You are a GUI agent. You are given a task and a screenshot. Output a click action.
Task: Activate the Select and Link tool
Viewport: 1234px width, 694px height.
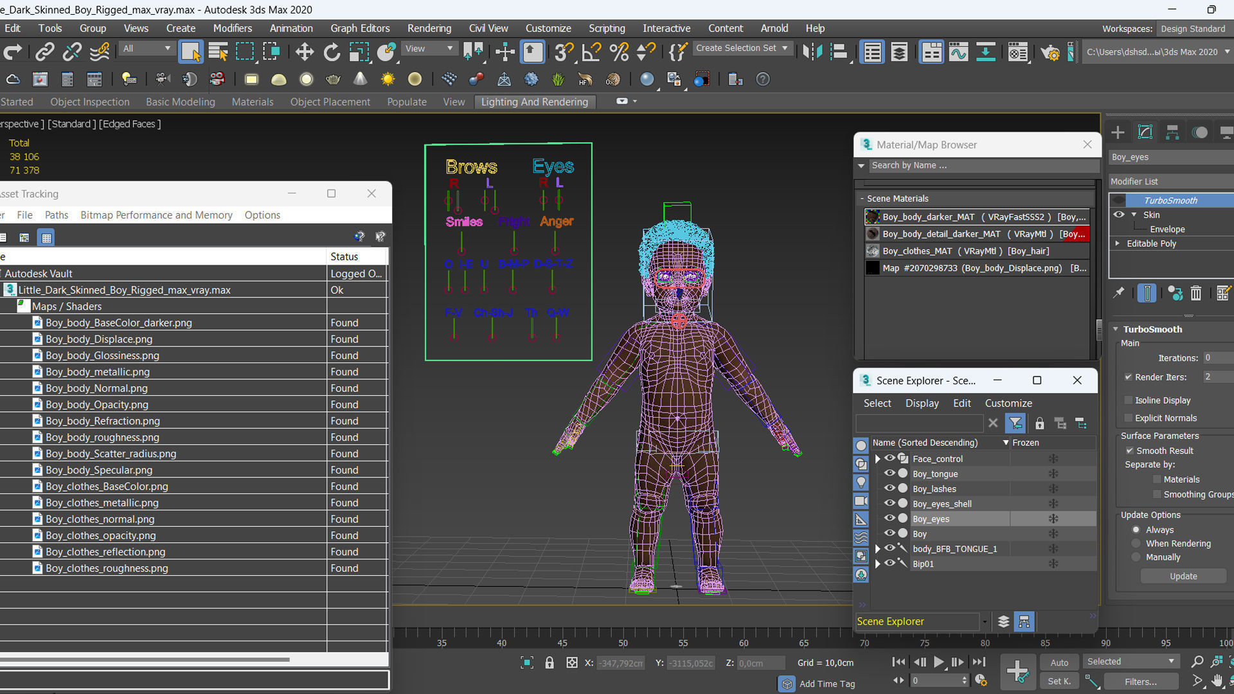[x=44, y=52]
